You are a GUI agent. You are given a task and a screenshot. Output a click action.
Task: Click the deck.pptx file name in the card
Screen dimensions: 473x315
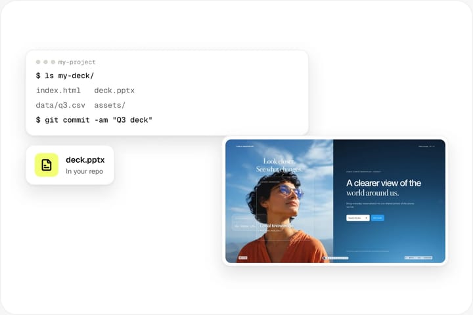[x=85, y=159]
